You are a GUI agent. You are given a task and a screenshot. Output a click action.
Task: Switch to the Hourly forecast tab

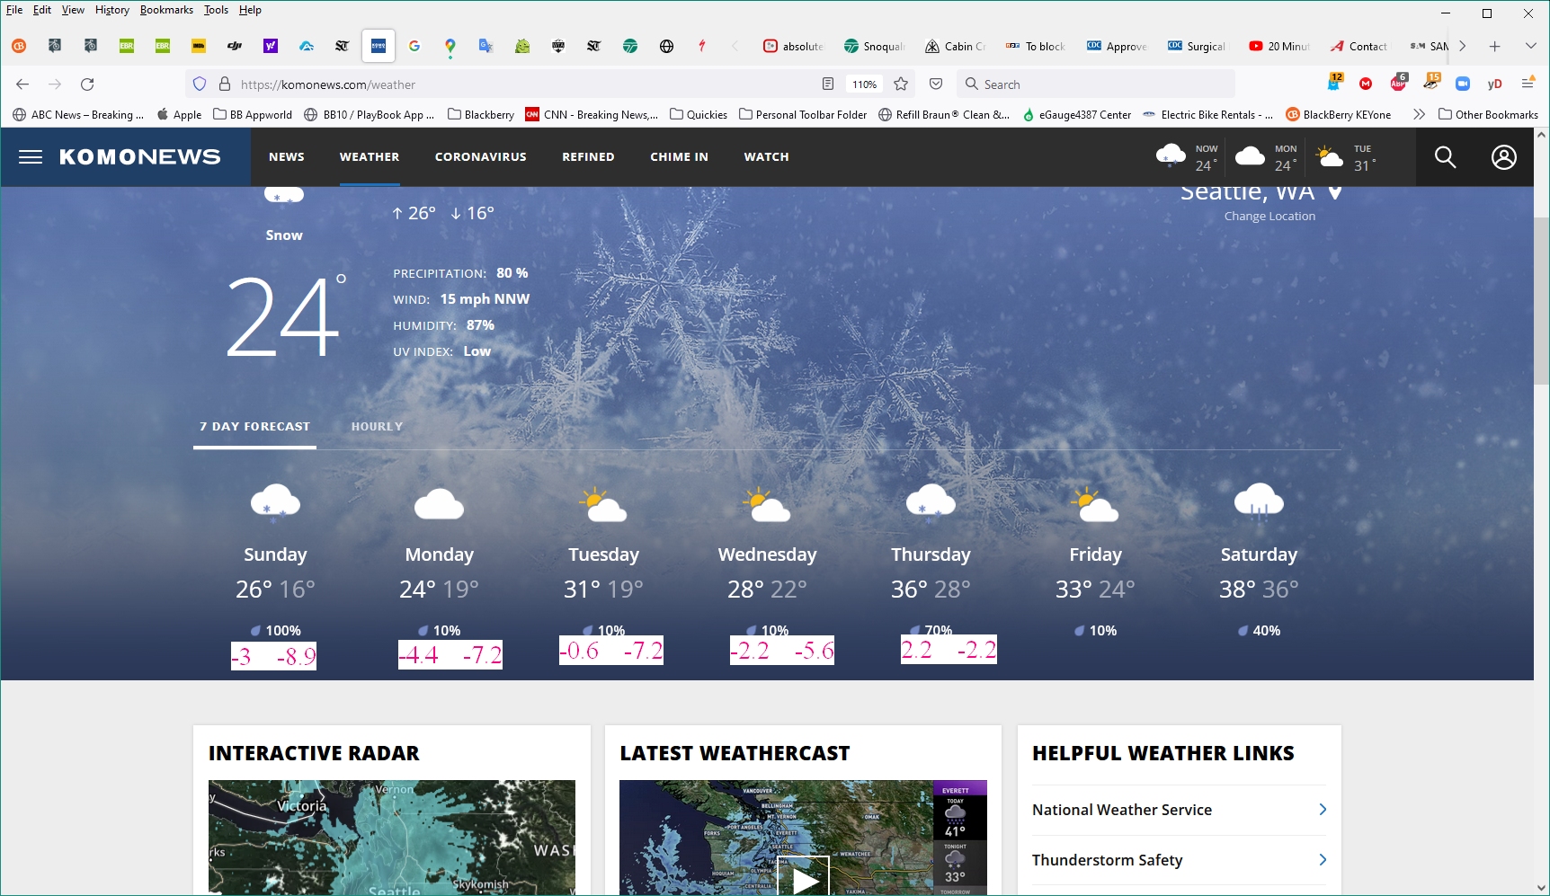point(377,427)
